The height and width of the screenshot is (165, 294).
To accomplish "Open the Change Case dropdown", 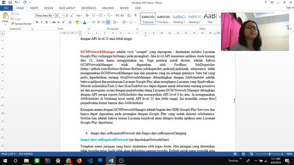I will (x=79, y=16).
